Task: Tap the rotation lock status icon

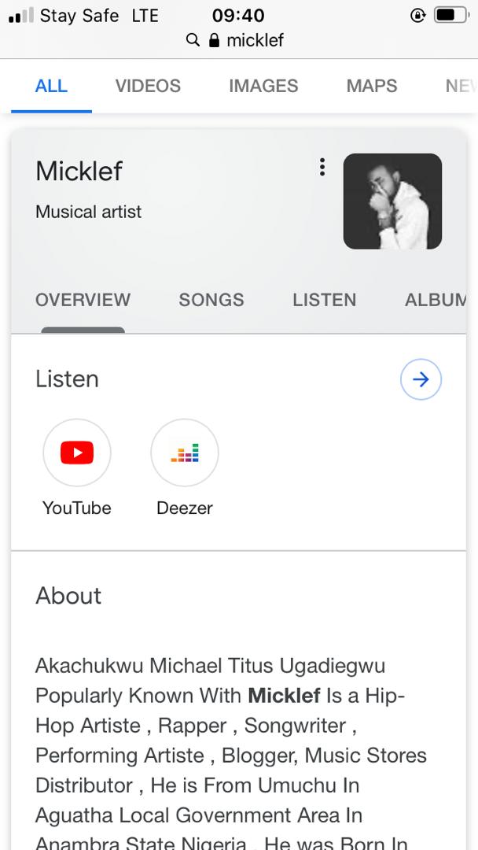Action: pyautogui.click(x=417, y=15)
